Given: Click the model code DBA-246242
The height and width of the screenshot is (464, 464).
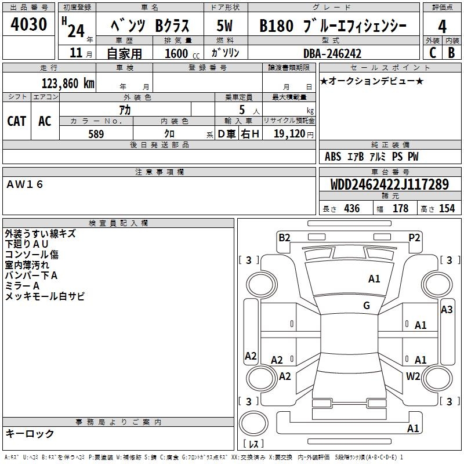Looking at the screenshot, I should [332, 53].
